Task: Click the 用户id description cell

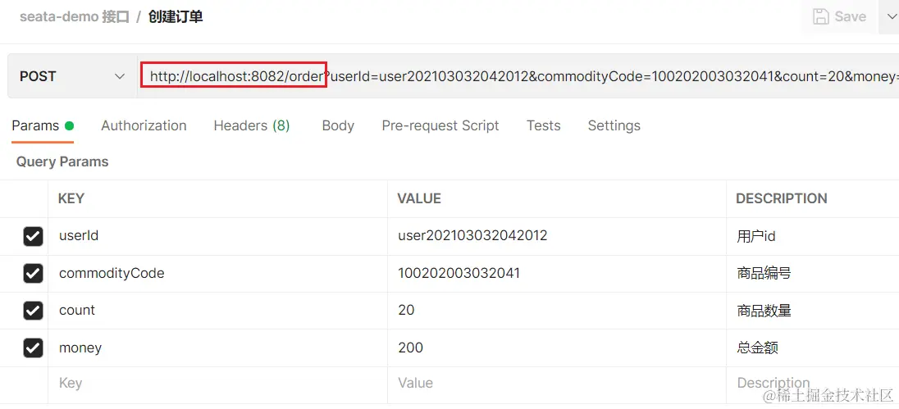Action: tap(812, 236)
